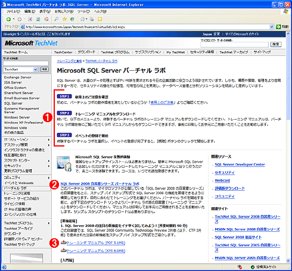Click the vertical scrollbar up arrow
Screen dimensions: 292x271
click(x=288, y=34)
